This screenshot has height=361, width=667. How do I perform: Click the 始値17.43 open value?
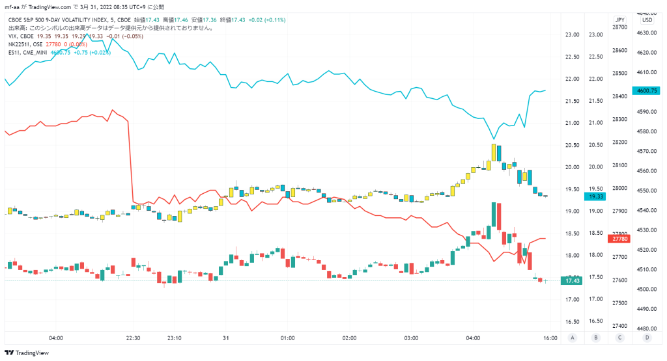(147, 20)
